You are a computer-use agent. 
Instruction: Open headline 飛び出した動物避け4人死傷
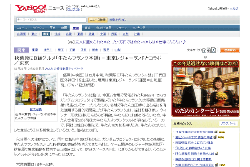pos(193,148)
